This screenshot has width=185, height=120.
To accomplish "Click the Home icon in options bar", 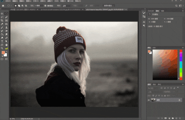I will point(3,6).
